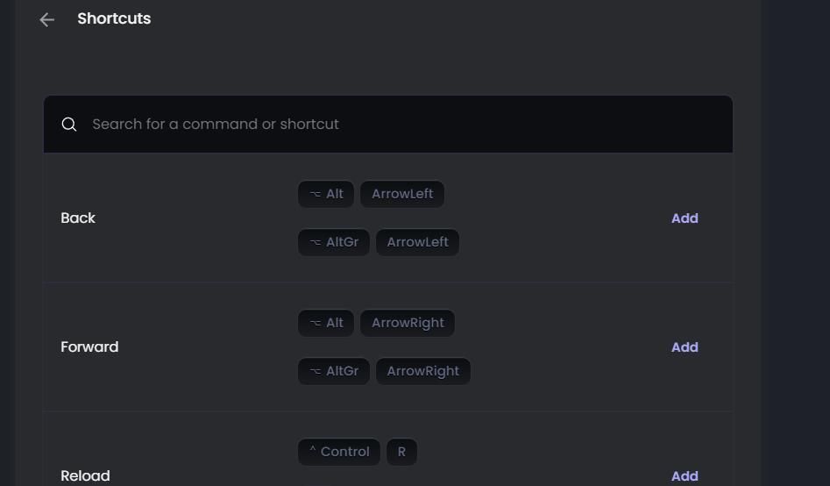The image size is (830, 486).
Task: Click ArrowRight key in Forward's AltGr shortcut
Action: [422, 371]
